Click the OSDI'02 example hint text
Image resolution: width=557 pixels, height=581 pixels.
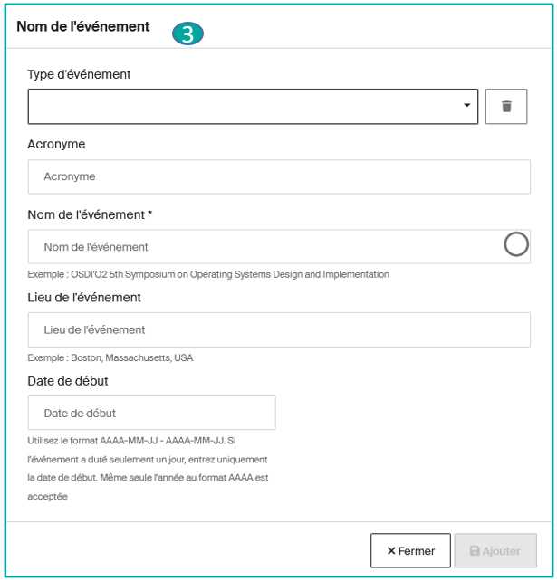[208, 274]
